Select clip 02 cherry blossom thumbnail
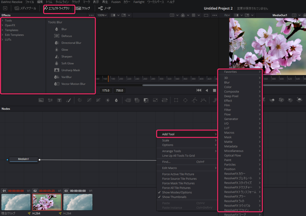Viewport: 306px width, 216px height. click(47, 202)
